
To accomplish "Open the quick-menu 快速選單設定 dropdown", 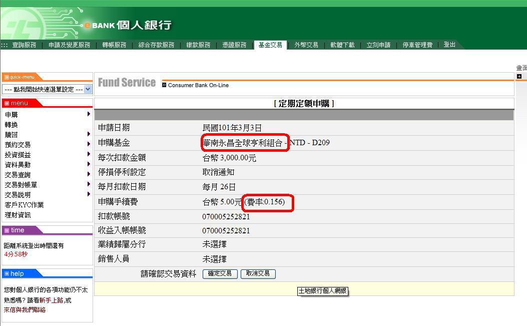I will [47, 89].
